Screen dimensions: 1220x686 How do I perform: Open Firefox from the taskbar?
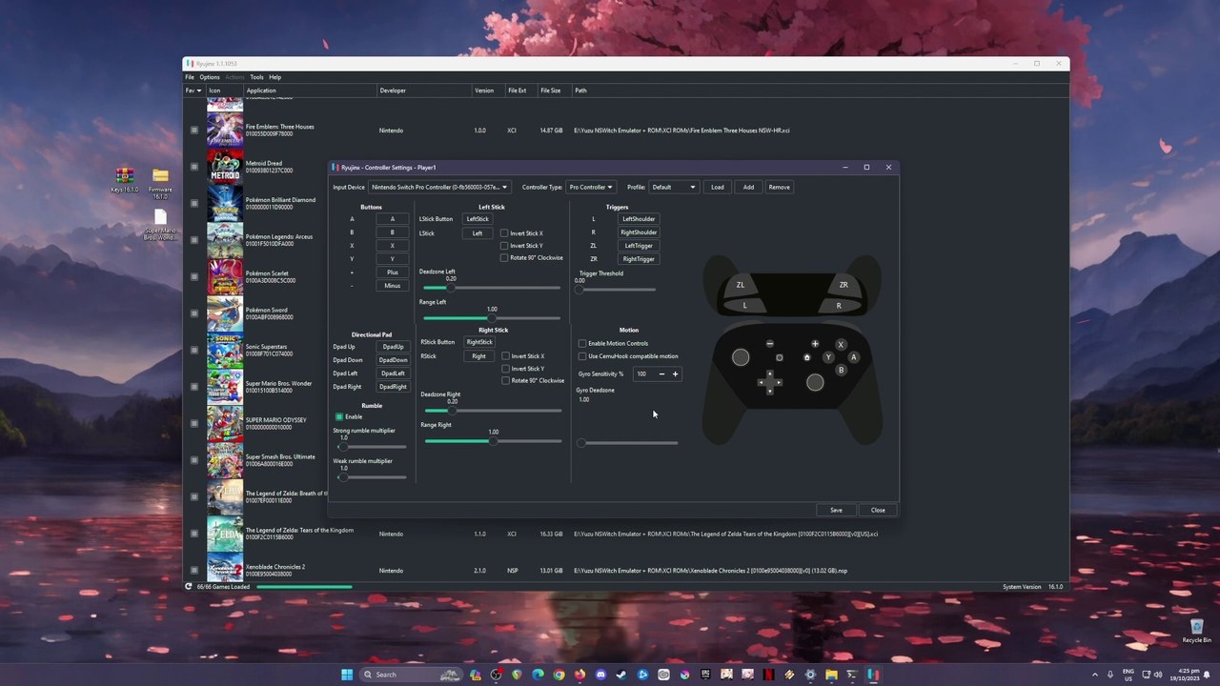[x=579, y=675]
